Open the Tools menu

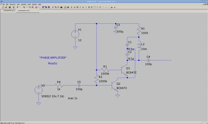pos(29,4)
